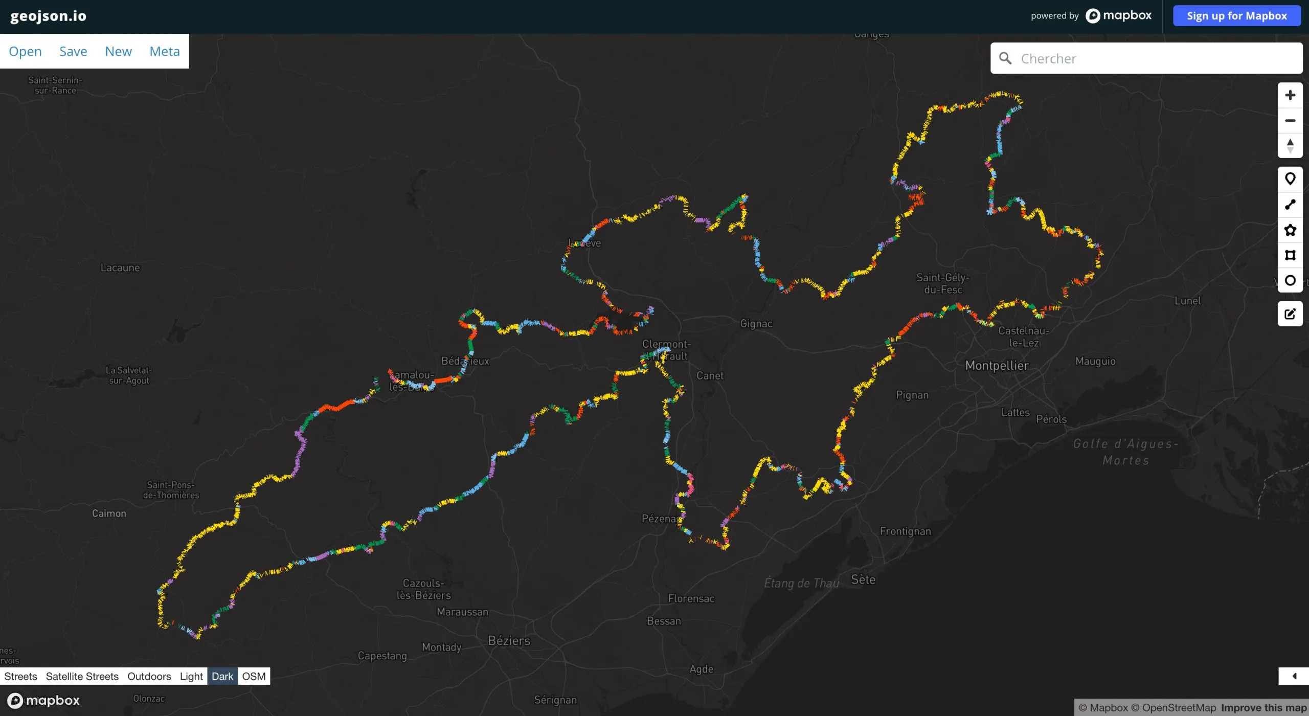Zoom in with the plus button

pyautogui.click(x=1290, y=95)
